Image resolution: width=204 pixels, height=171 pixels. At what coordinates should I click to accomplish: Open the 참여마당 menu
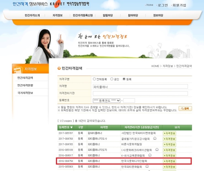click(x=133, y=15)
